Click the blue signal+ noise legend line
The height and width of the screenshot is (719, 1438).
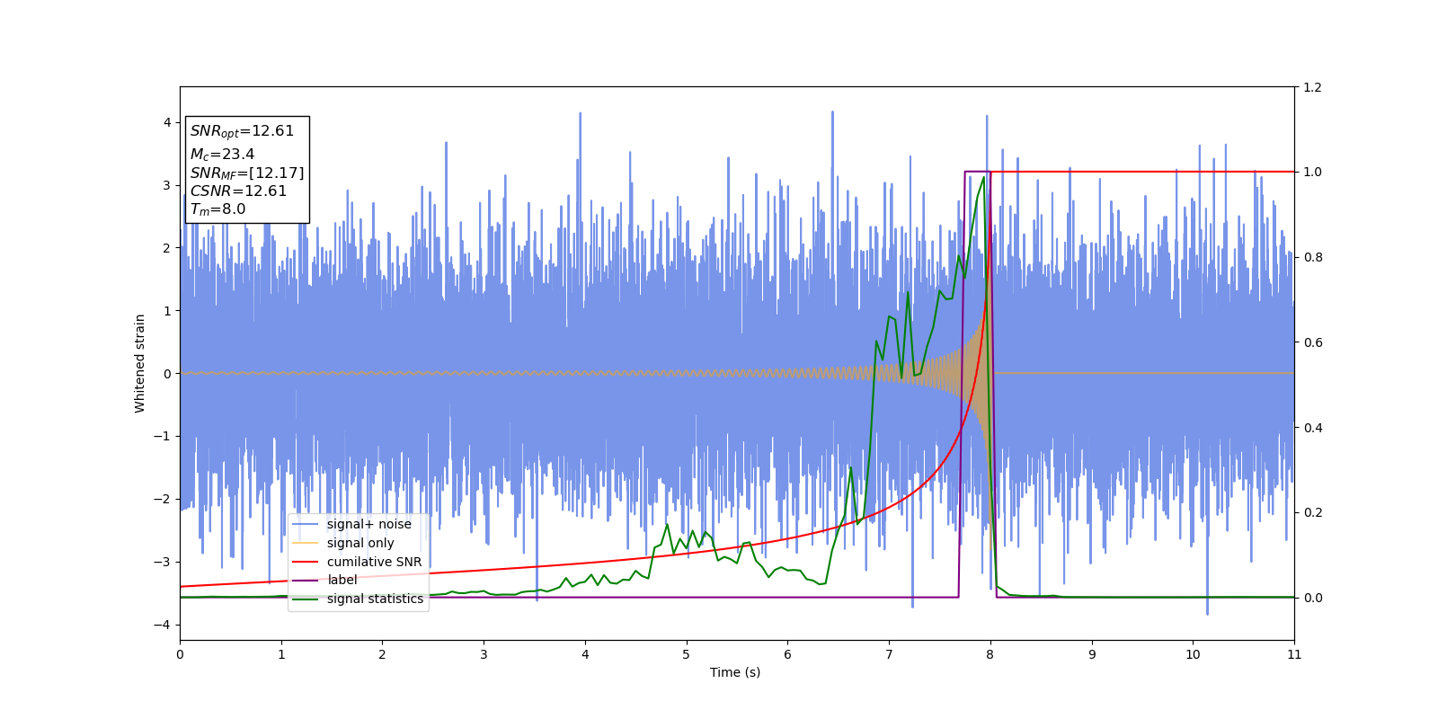[x=306, y=524]
